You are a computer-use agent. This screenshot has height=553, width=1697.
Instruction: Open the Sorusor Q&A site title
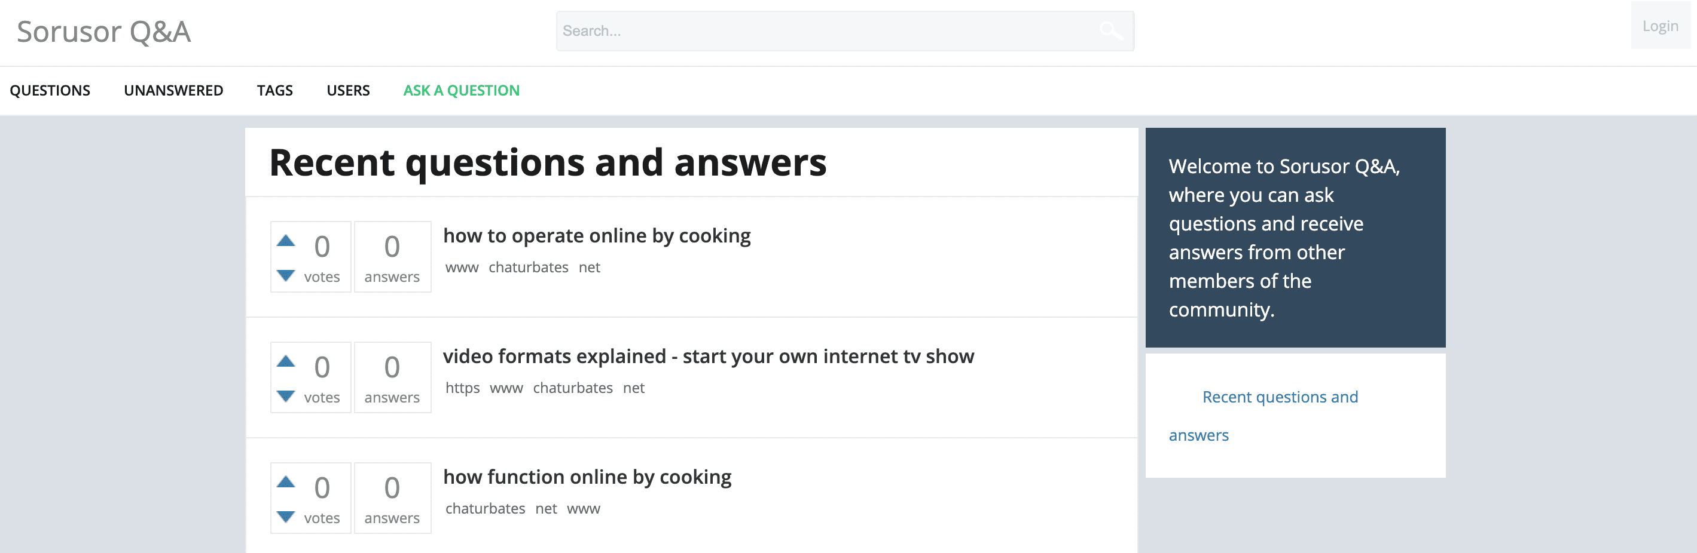(x=103, y=32)
